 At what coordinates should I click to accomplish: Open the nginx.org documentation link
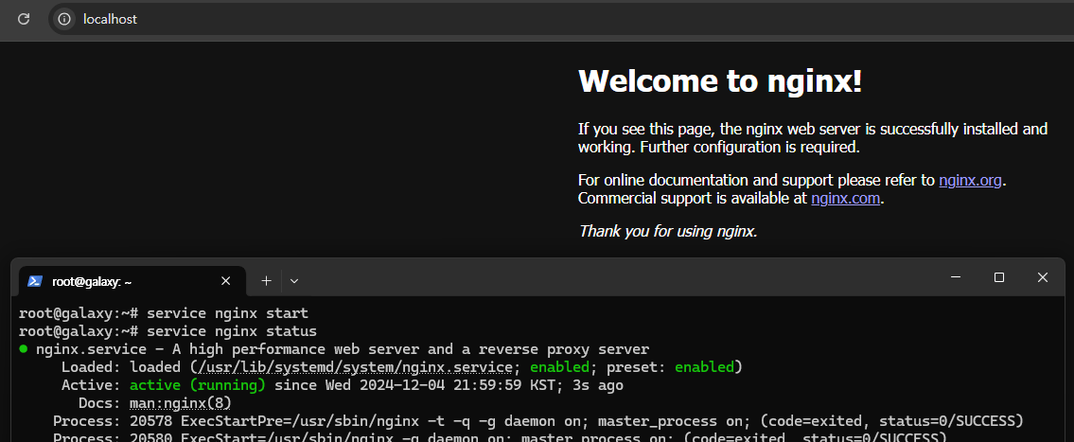[x=970, y=181]
